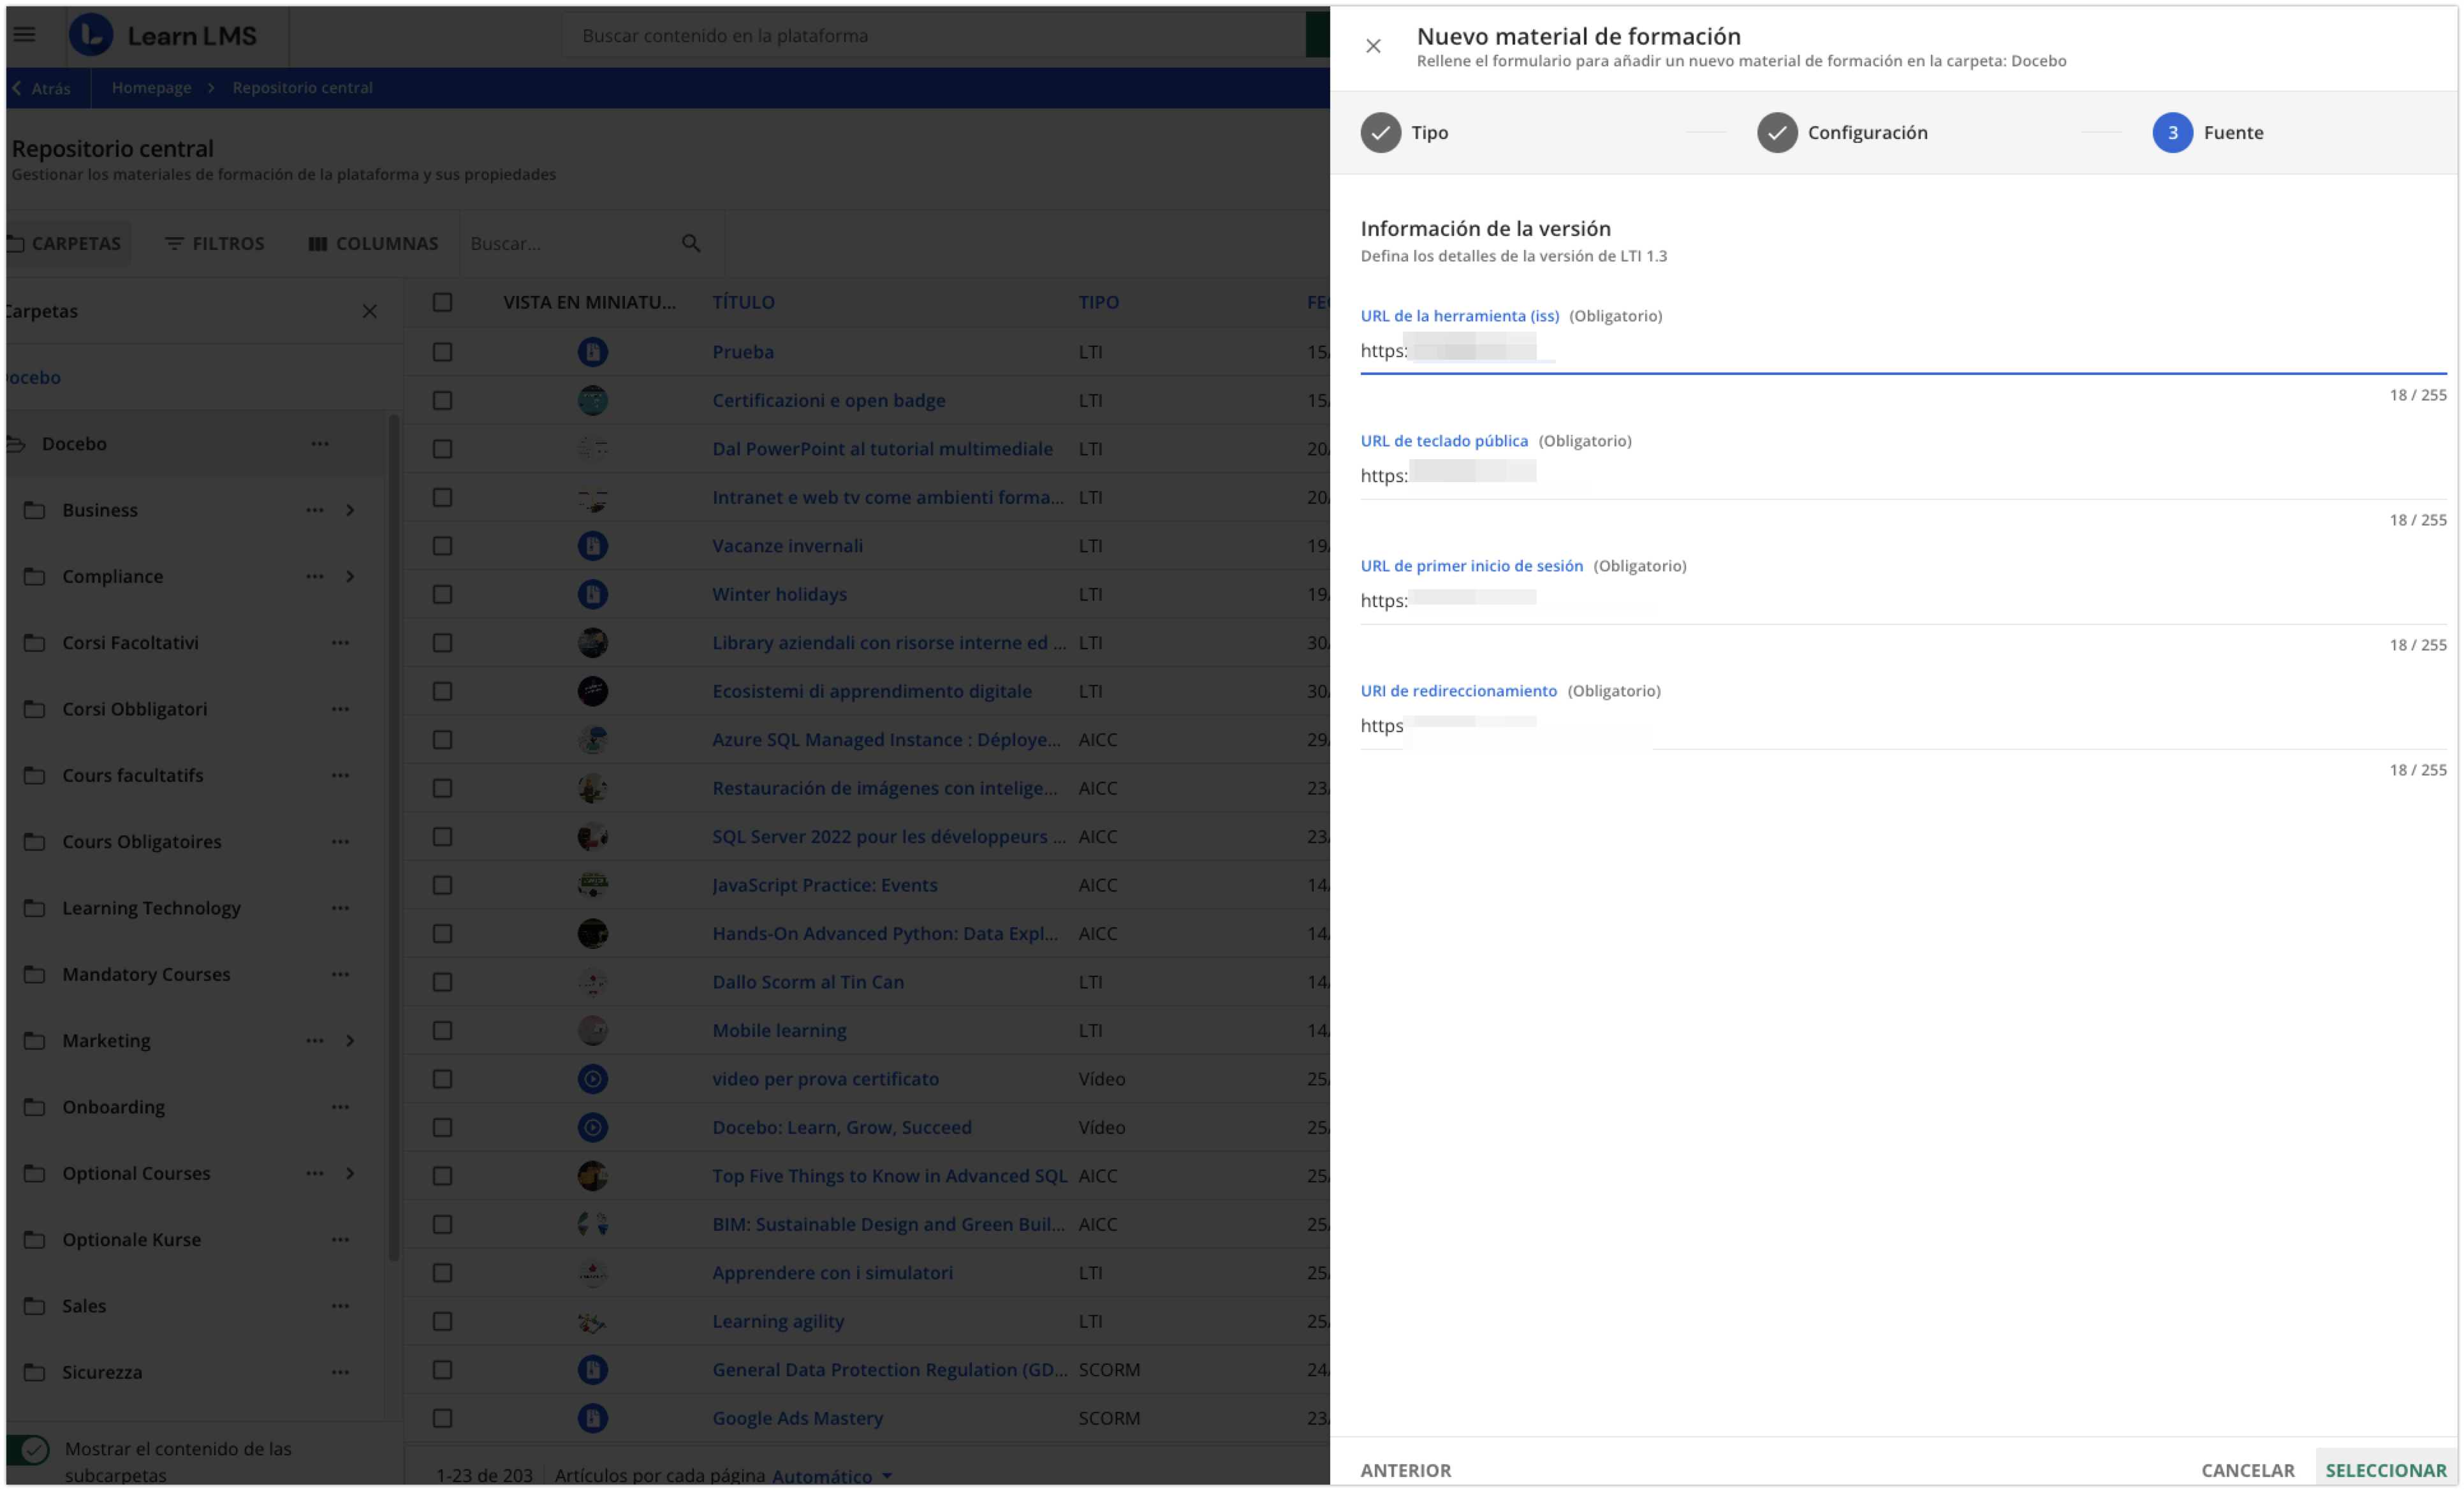Image resolution: width=2464 pixels, height=1491 pixels.
Task: Sort table by TIPO column header
Action: coord(1098,302)
